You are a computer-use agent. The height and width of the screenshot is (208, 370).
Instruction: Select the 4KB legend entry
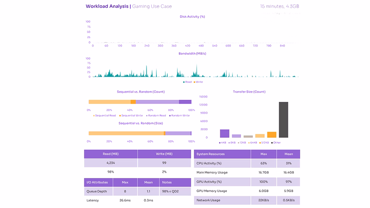click(223, 143)
